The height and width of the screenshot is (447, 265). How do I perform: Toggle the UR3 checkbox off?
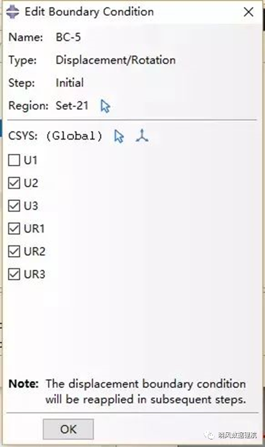coord(14,274)
